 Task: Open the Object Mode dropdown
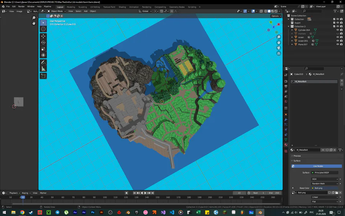(x=57, y=11)
